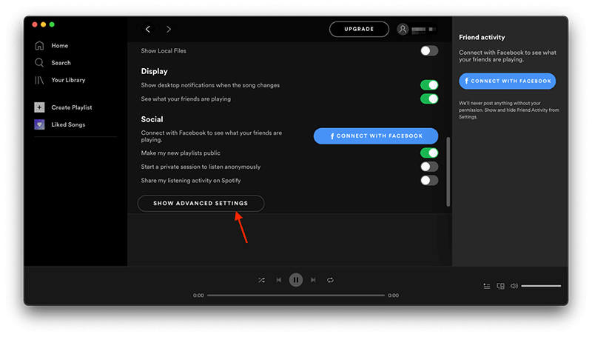Screen dimensions: 592x337
Task: Enable private session to listen anonymously
Action: 429,167
